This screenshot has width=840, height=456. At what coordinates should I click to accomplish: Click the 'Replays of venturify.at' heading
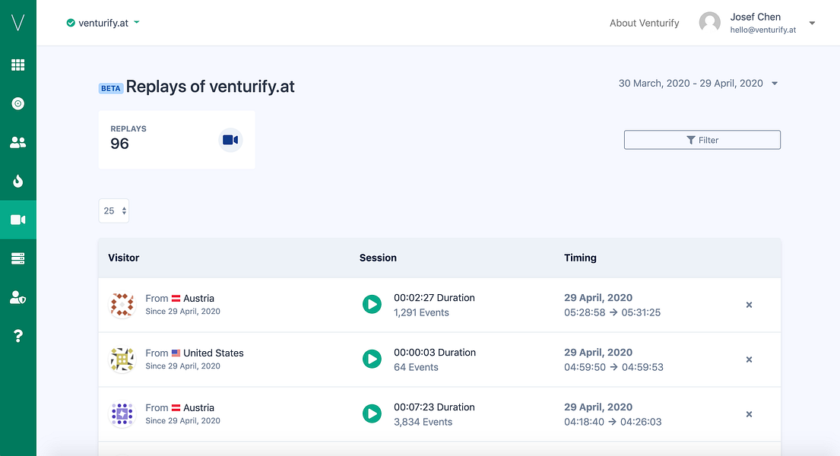pos(211,87)
